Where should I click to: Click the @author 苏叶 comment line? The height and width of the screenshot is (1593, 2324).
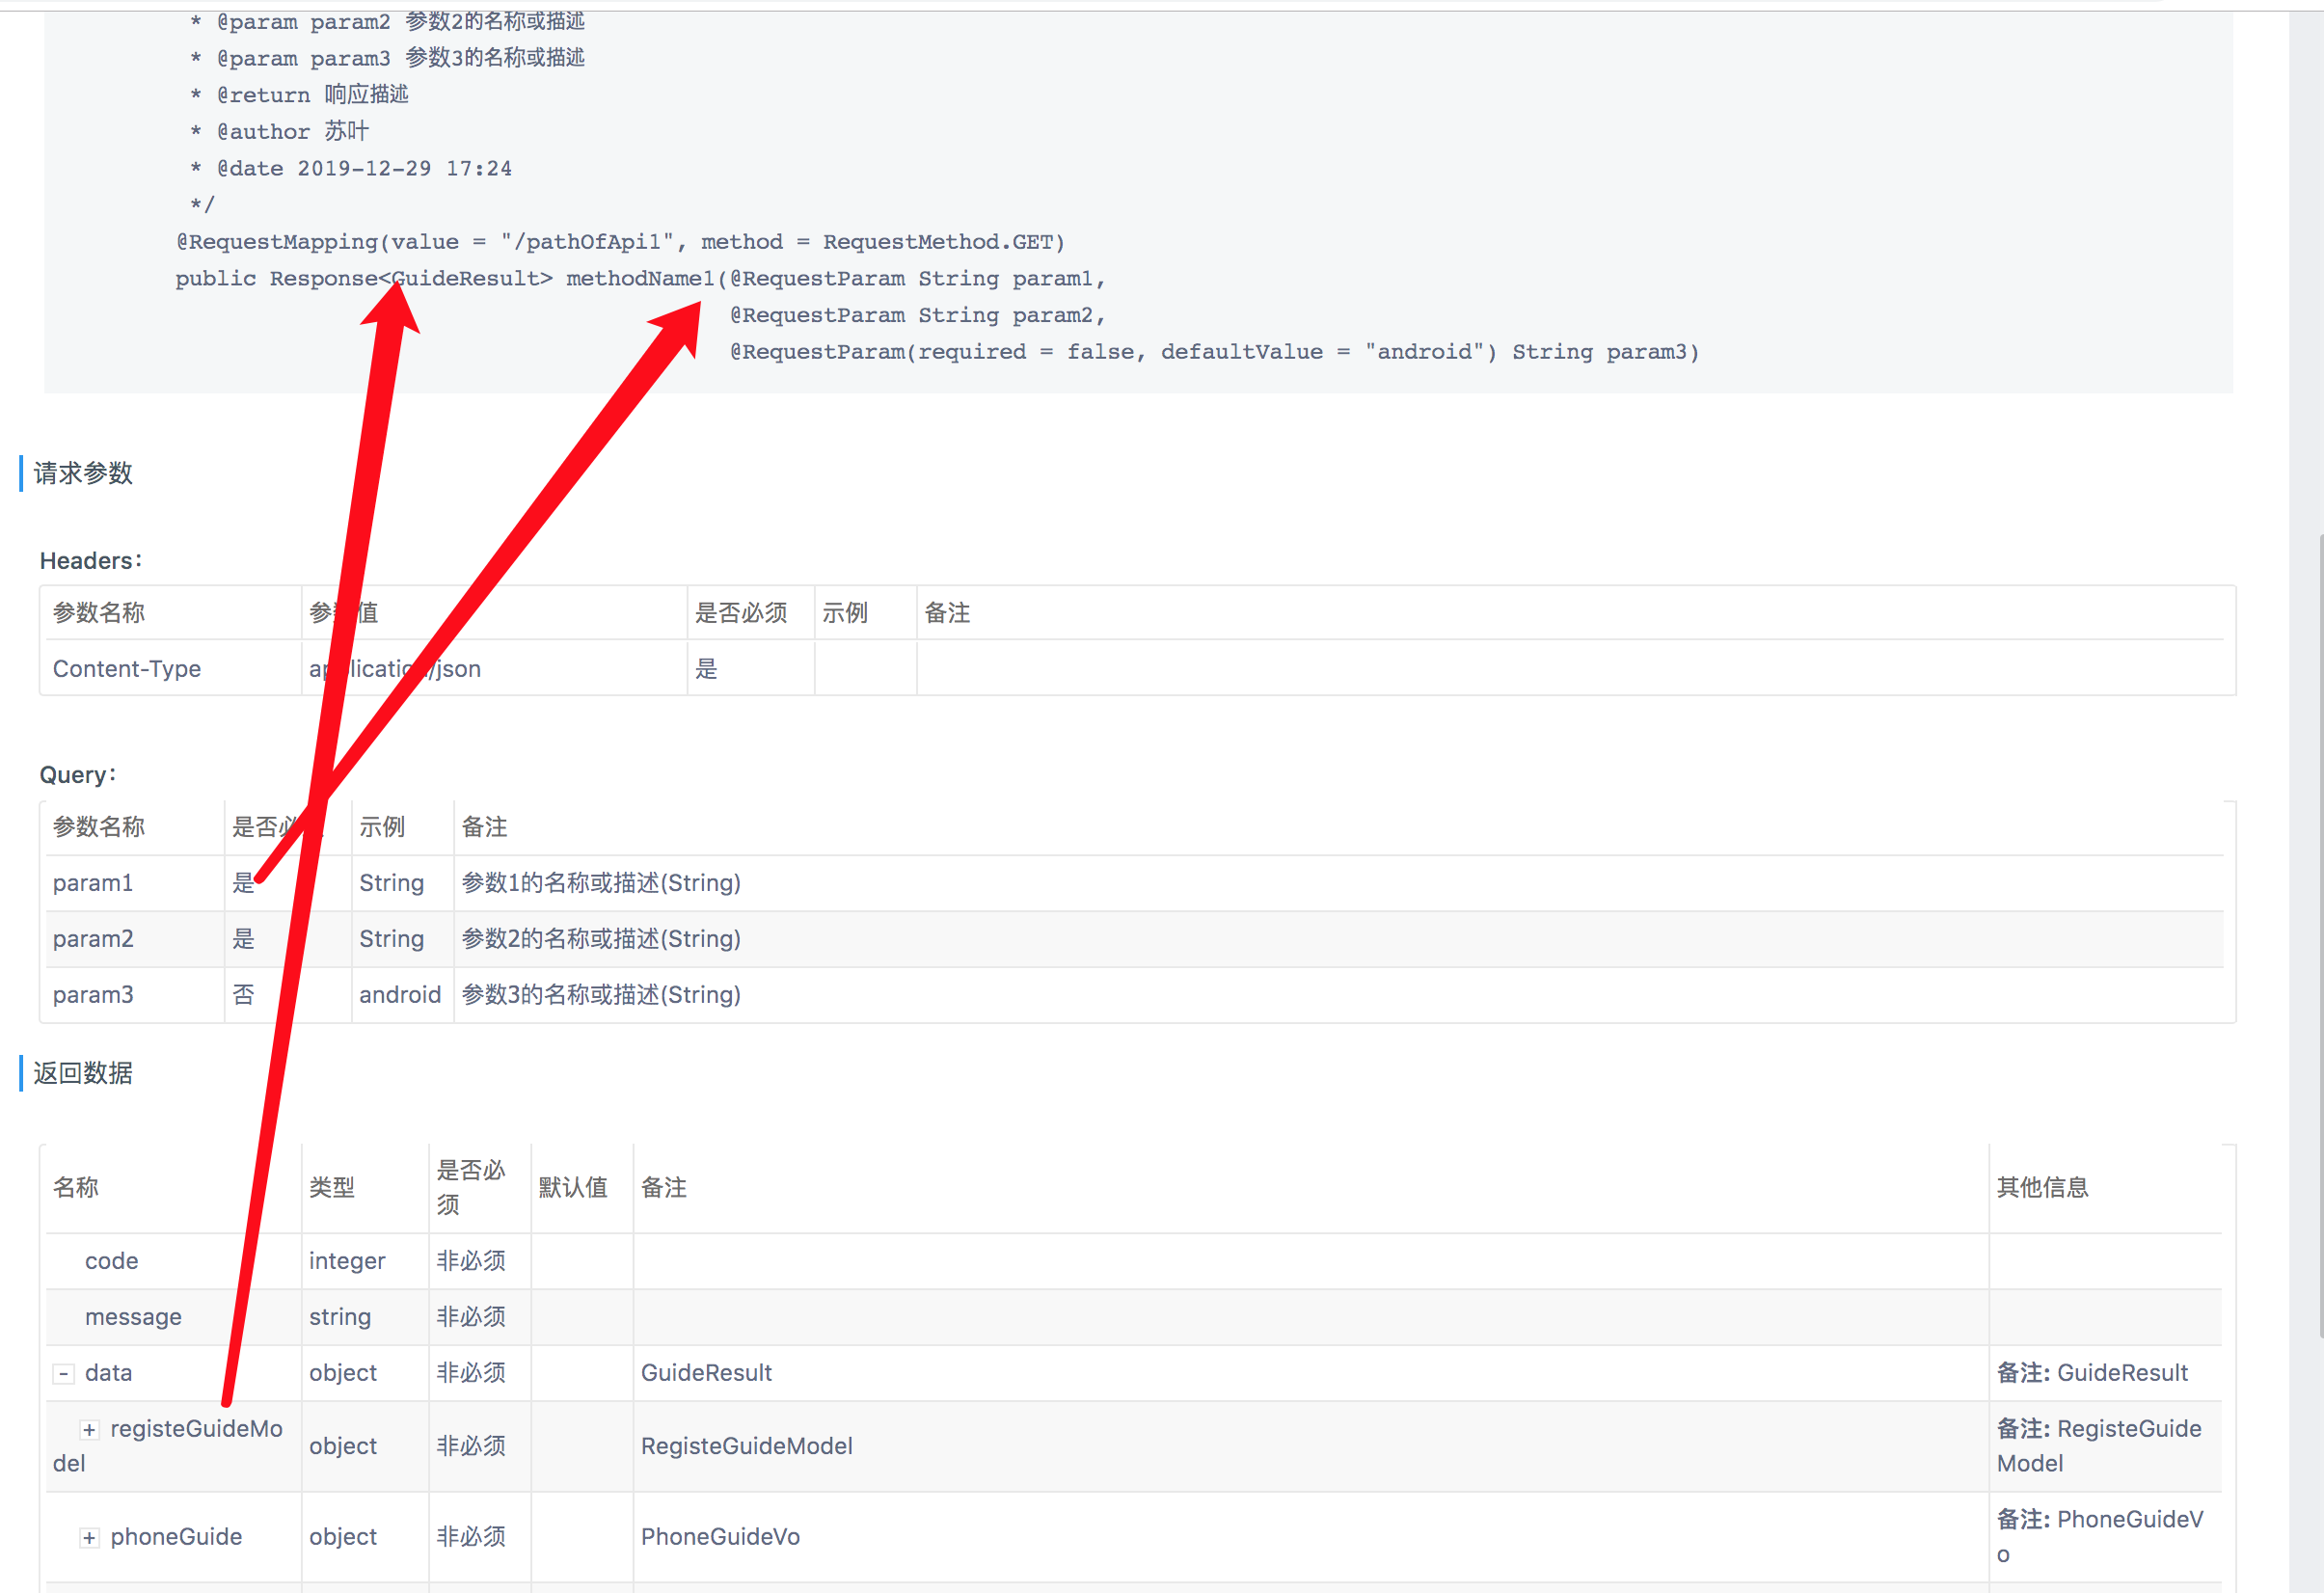point(280,131)
